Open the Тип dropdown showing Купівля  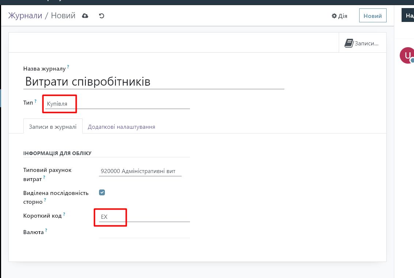(x=117, y=104)
